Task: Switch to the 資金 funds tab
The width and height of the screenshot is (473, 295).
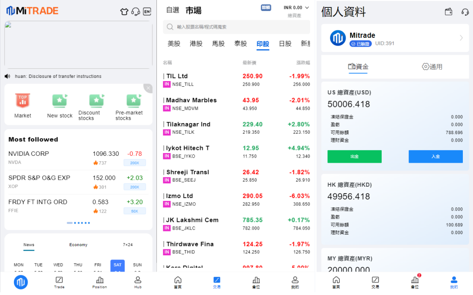Action: pos(358,66)
